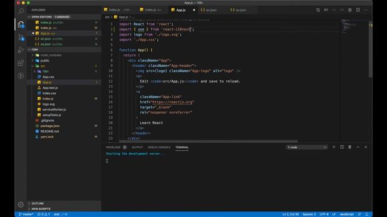Click inside the terminal prompt area
Image resolution: width=387 pixels, height=217 pixels.
point(107,161)
